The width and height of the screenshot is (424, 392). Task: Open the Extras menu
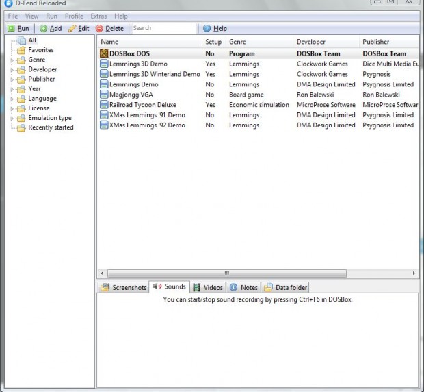(x=98, y=16)
